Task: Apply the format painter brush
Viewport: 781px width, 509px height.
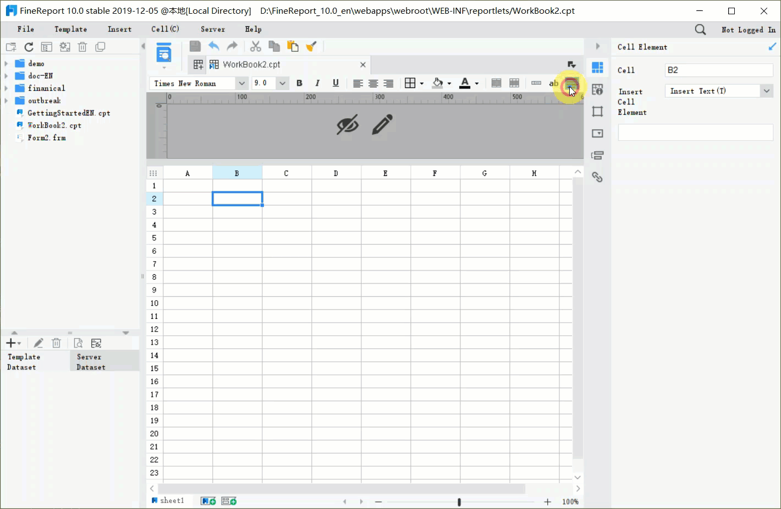Action: pos(311,46)
